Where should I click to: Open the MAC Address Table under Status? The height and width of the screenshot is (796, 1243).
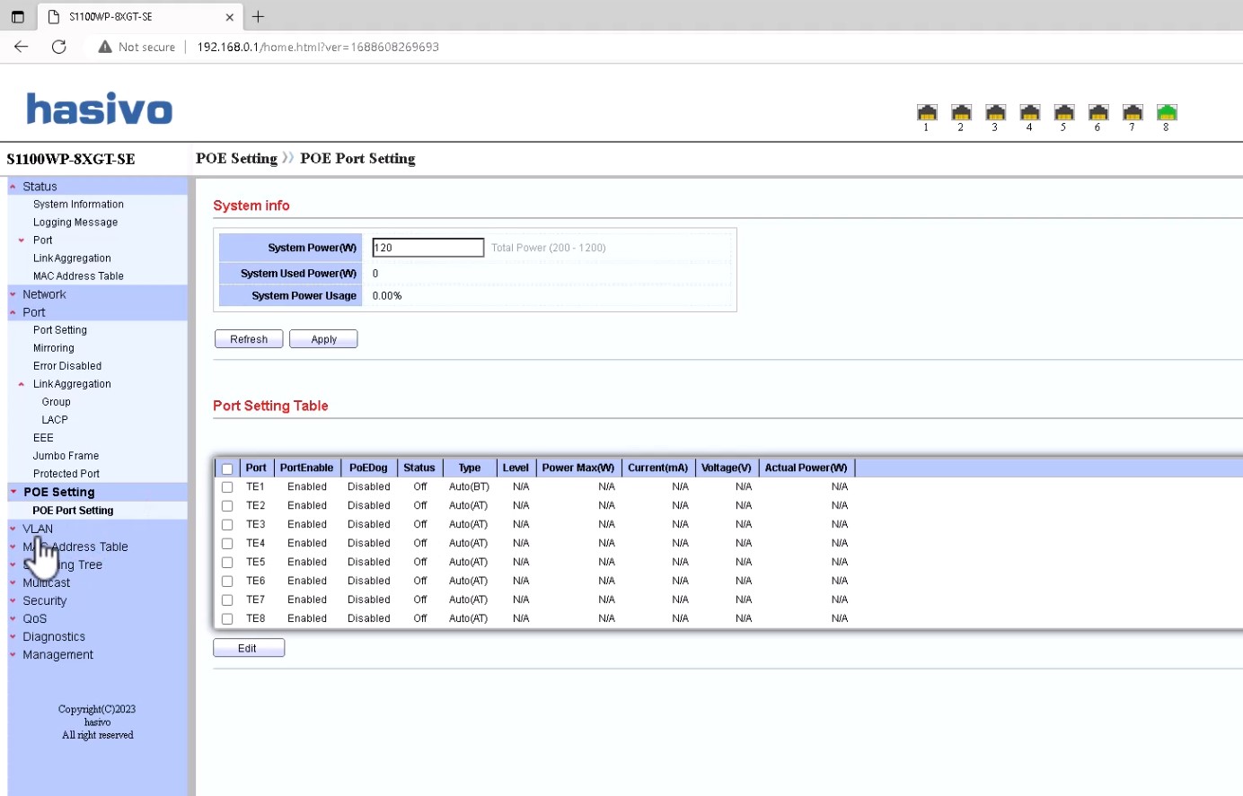pos(78,276)
